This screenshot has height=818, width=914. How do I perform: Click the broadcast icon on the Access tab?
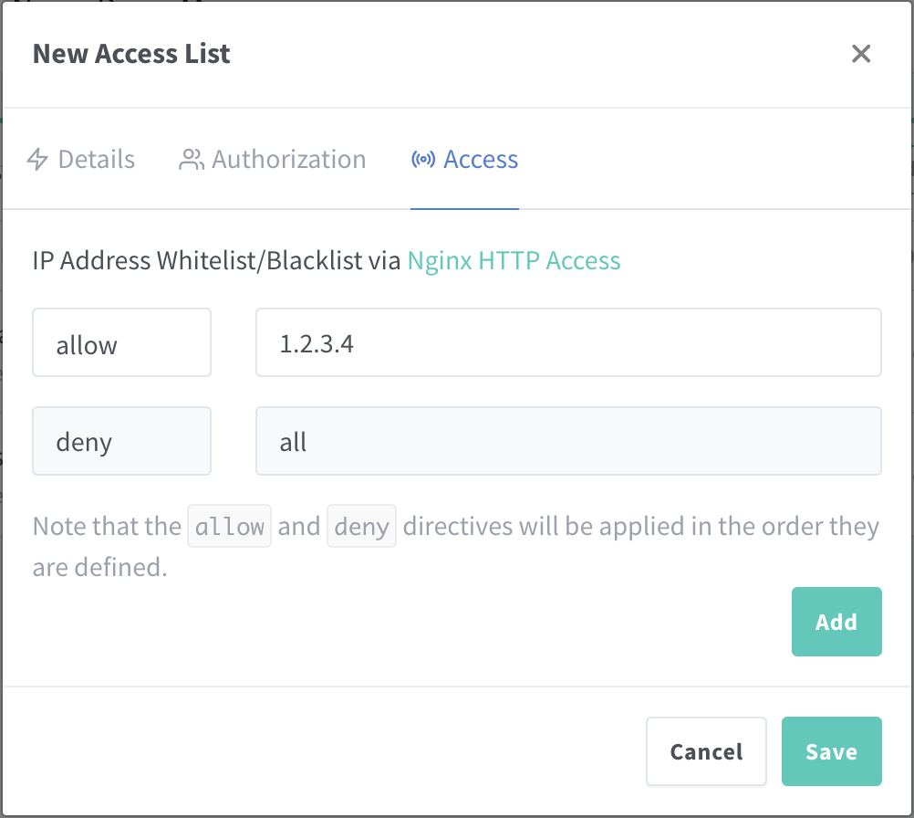click(421, 159)
